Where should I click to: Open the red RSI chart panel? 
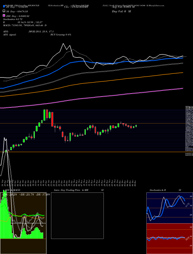tap(169, 239)
